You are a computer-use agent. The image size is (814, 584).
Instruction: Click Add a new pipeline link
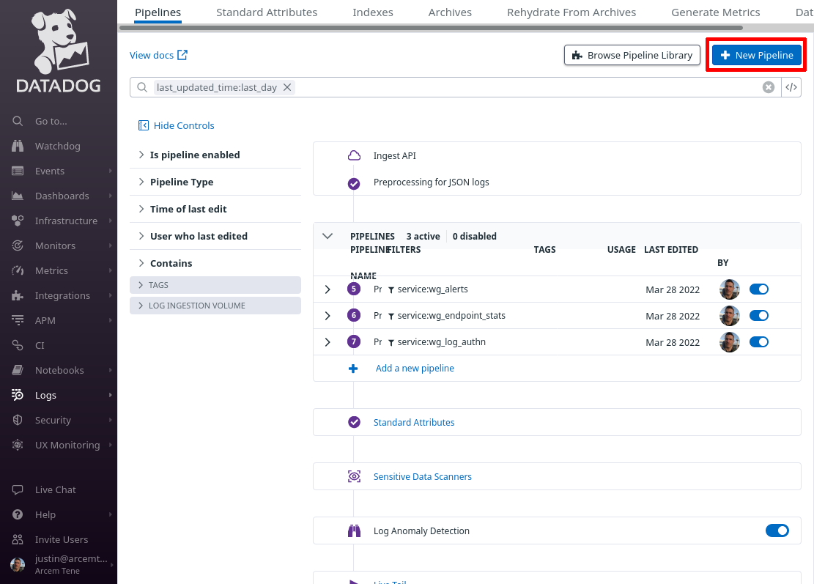click(415, 368)
